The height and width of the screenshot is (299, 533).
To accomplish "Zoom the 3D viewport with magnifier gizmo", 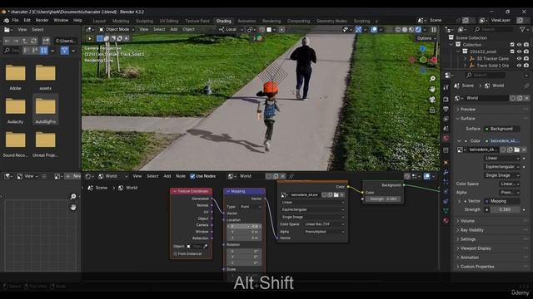I will click(432, 78).
